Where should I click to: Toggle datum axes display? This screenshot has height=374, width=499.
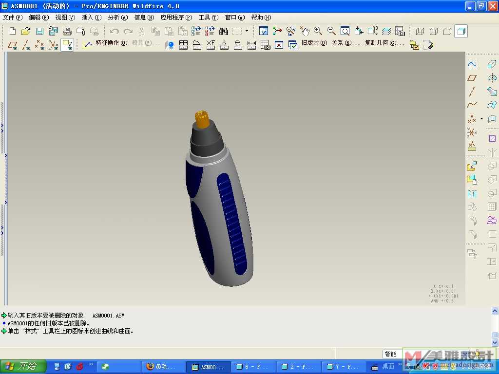[26, 45]
